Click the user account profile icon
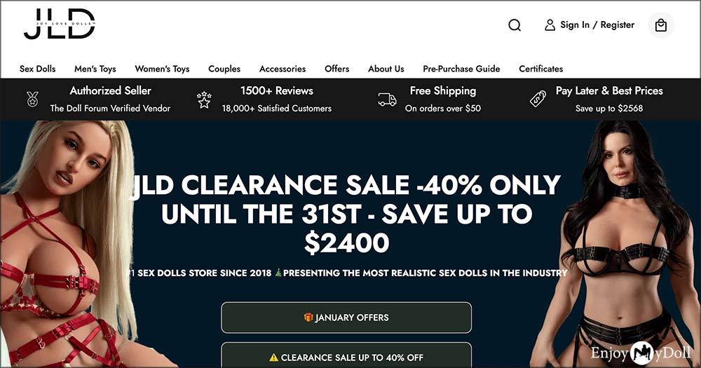The height and width of the screenshot is (368, 701). pos(550,25)
